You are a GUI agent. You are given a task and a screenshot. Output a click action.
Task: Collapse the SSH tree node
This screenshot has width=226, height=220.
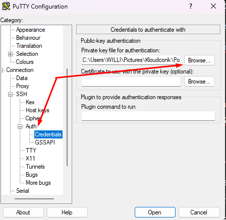click(11, 94)
